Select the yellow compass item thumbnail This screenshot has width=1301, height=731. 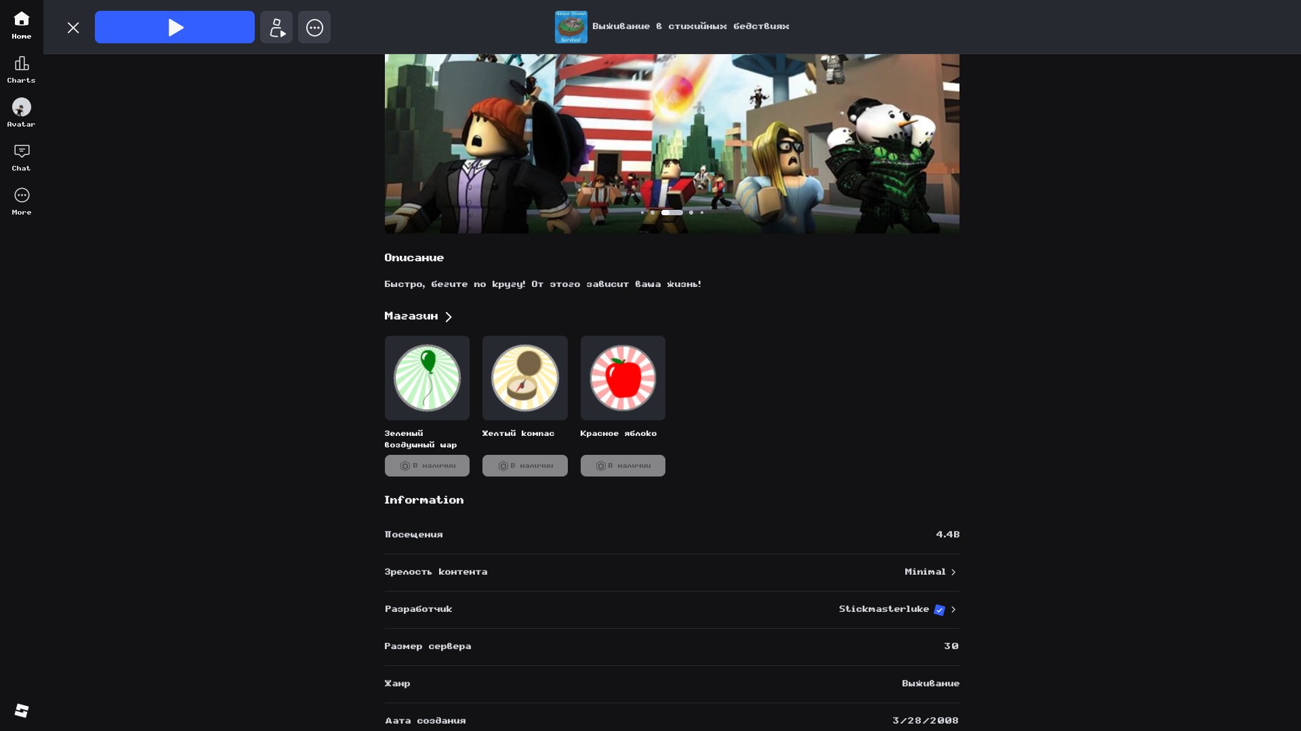[x=525, y=378]
